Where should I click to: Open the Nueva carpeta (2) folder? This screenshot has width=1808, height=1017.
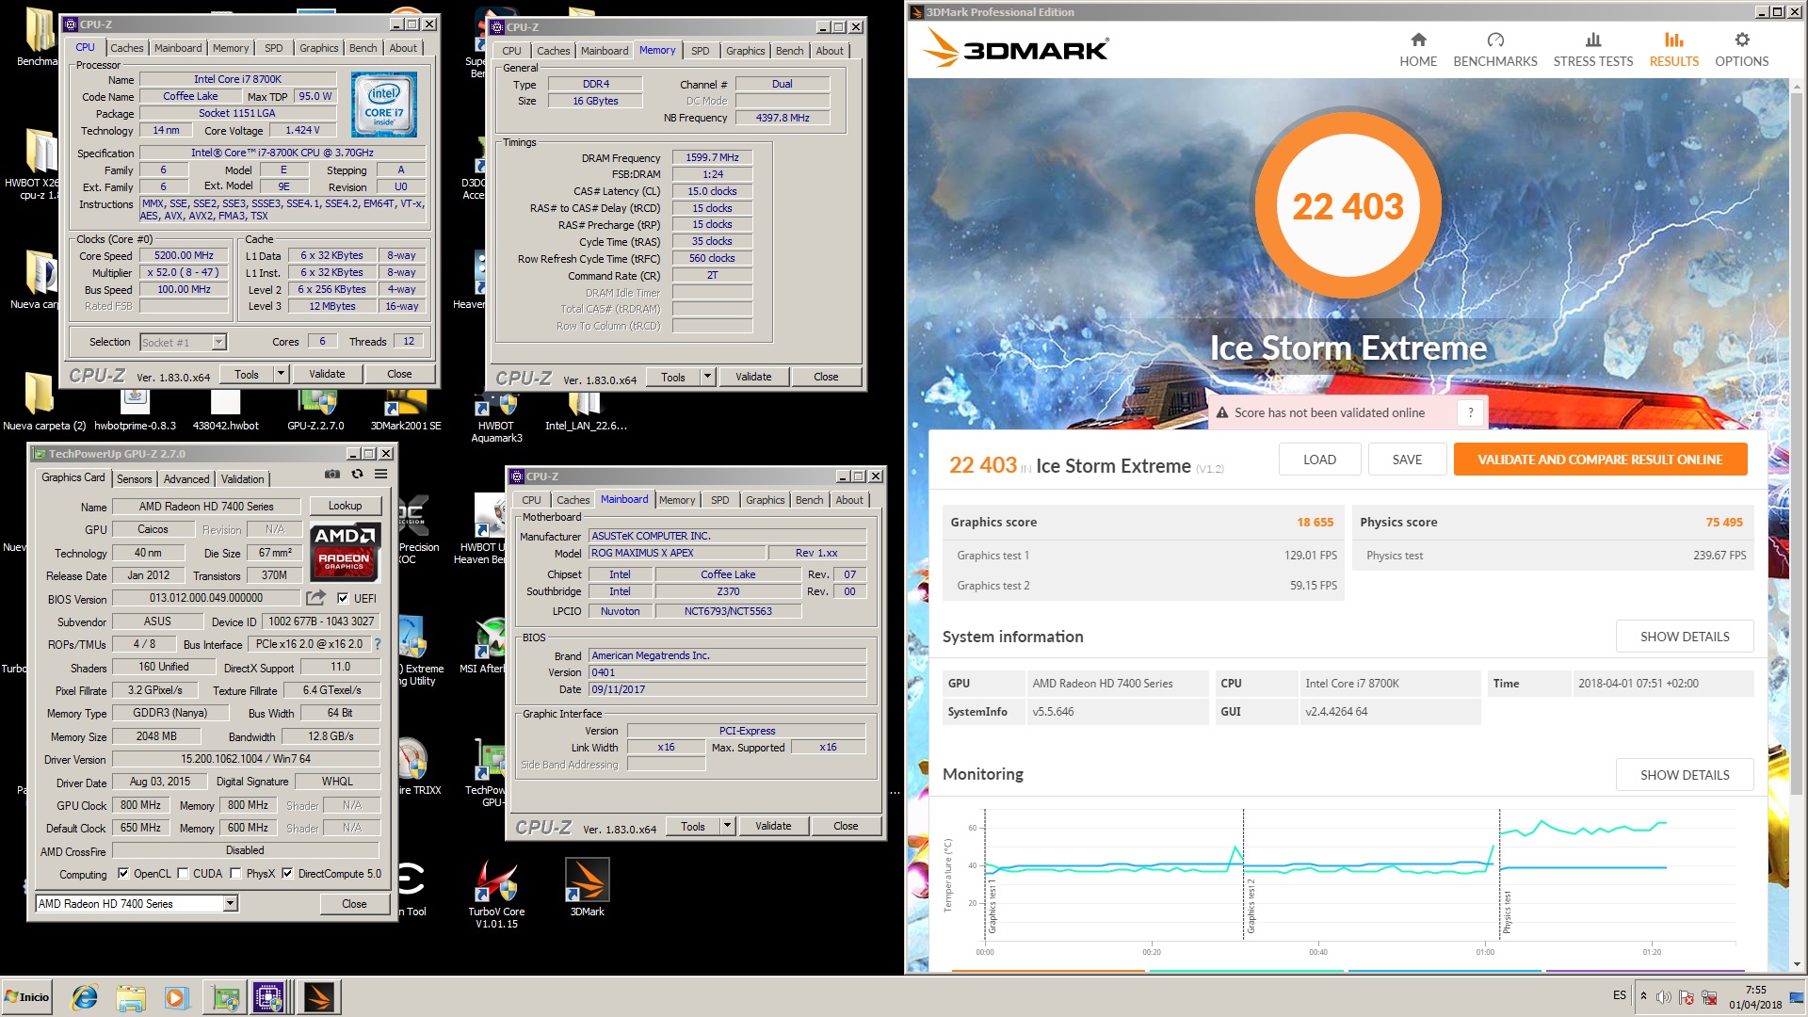(x=43, y=402)
